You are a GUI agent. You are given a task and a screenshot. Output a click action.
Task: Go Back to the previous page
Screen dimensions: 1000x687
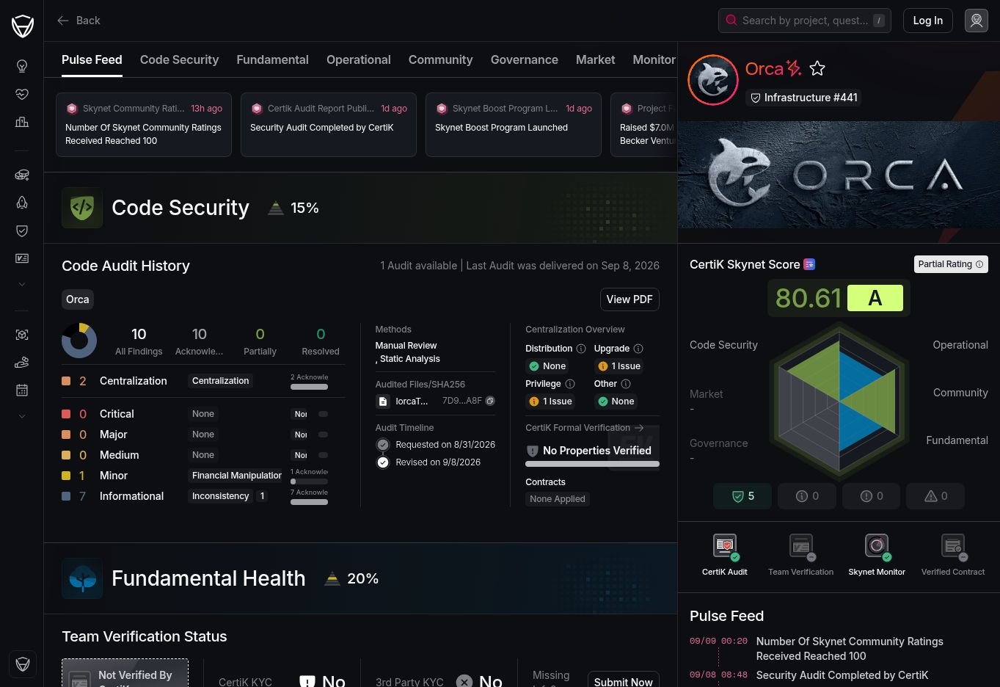[x=79, y=21]
